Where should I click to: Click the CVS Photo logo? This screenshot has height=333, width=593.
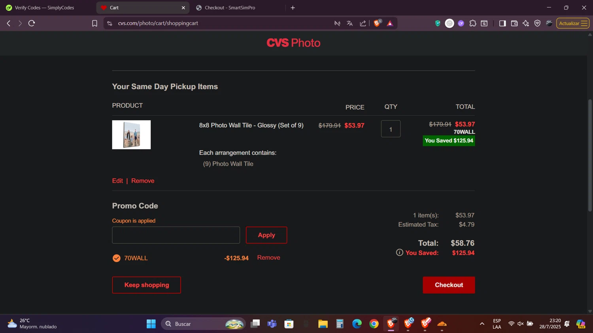293,43
